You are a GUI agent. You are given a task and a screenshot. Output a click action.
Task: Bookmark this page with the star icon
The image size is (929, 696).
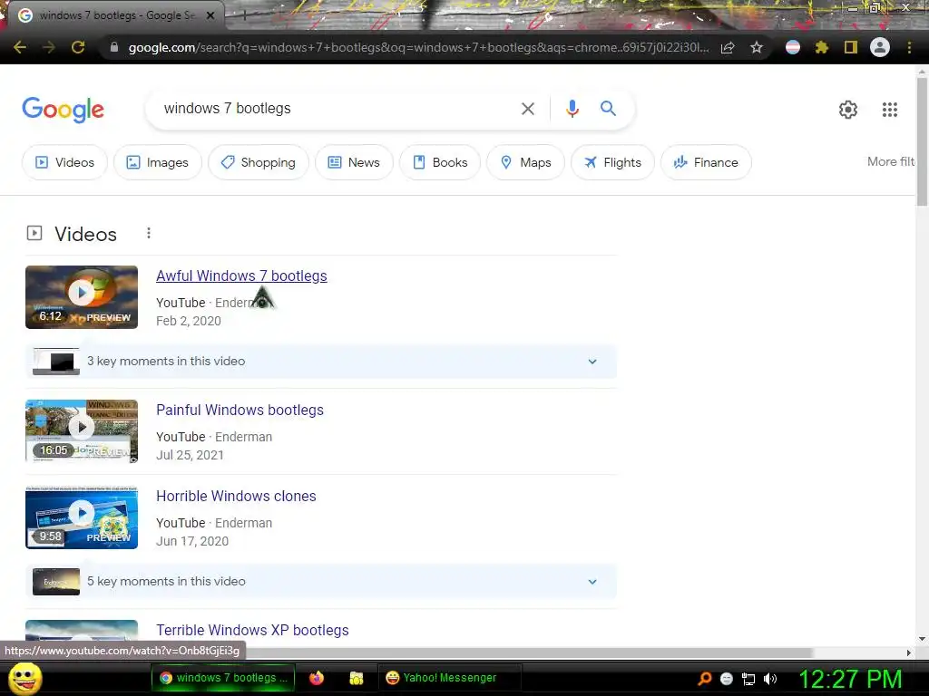pos(757,47)
